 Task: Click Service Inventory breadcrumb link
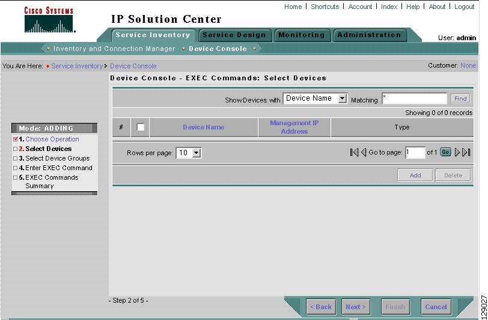(x=77, y=66)
